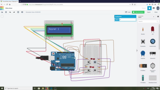Zoom to fit the circuit view
The image size is (160, 90).
[x=2, y=16]
